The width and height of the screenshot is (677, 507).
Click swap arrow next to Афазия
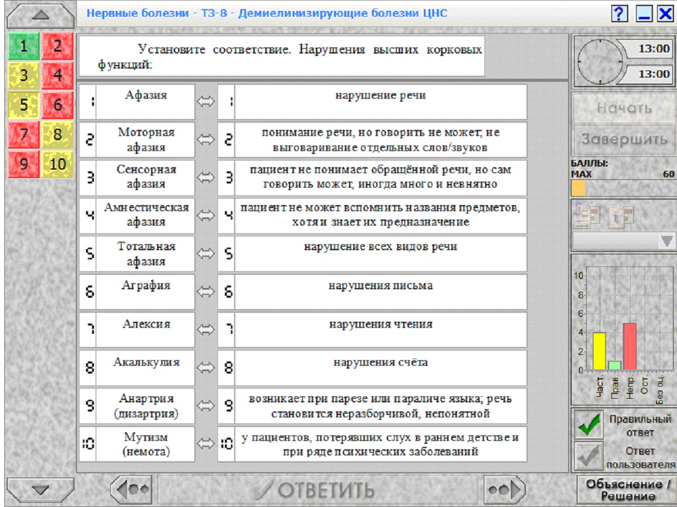click(x=206, y=102)
